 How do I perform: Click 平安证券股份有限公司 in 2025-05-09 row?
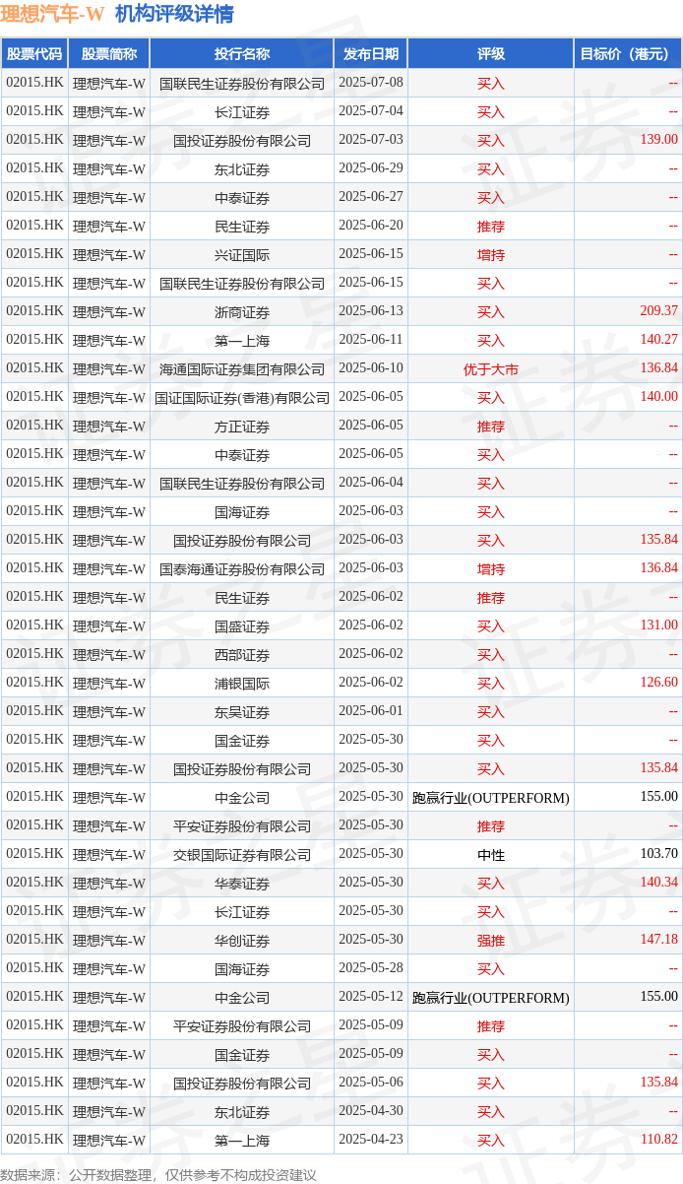point(242,1026)
